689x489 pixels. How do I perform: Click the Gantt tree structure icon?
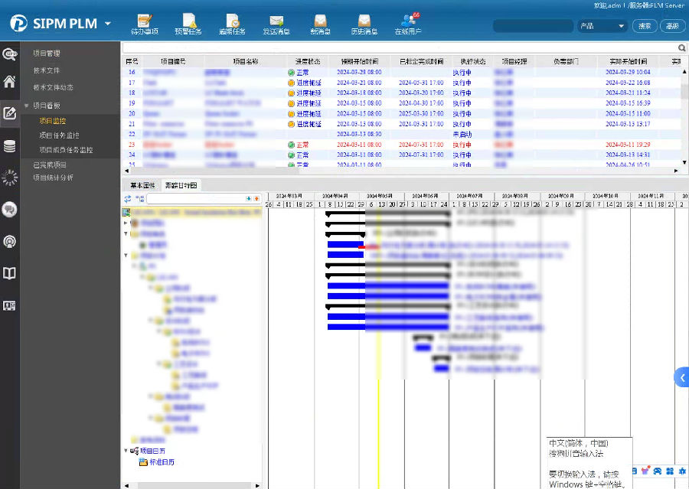click(x=140, y=199)
